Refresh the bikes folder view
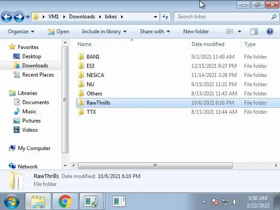The width and height of the screenshot is (280, 210). click(165, 17)
